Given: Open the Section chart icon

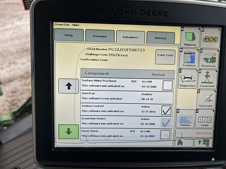Looking at the screenshot, I should (186, 119).
